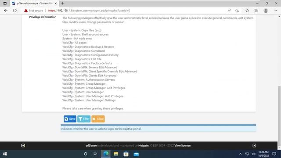The height and width of the screenshot is (158, 281).
Task: Go back in browser history
Action: coord(6,11)
